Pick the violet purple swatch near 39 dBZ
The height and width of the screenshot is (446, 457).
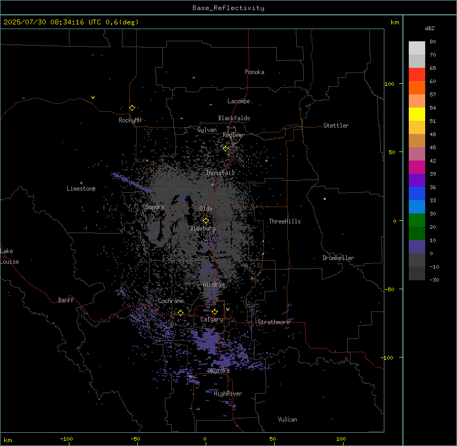click(x=417, y=180)
